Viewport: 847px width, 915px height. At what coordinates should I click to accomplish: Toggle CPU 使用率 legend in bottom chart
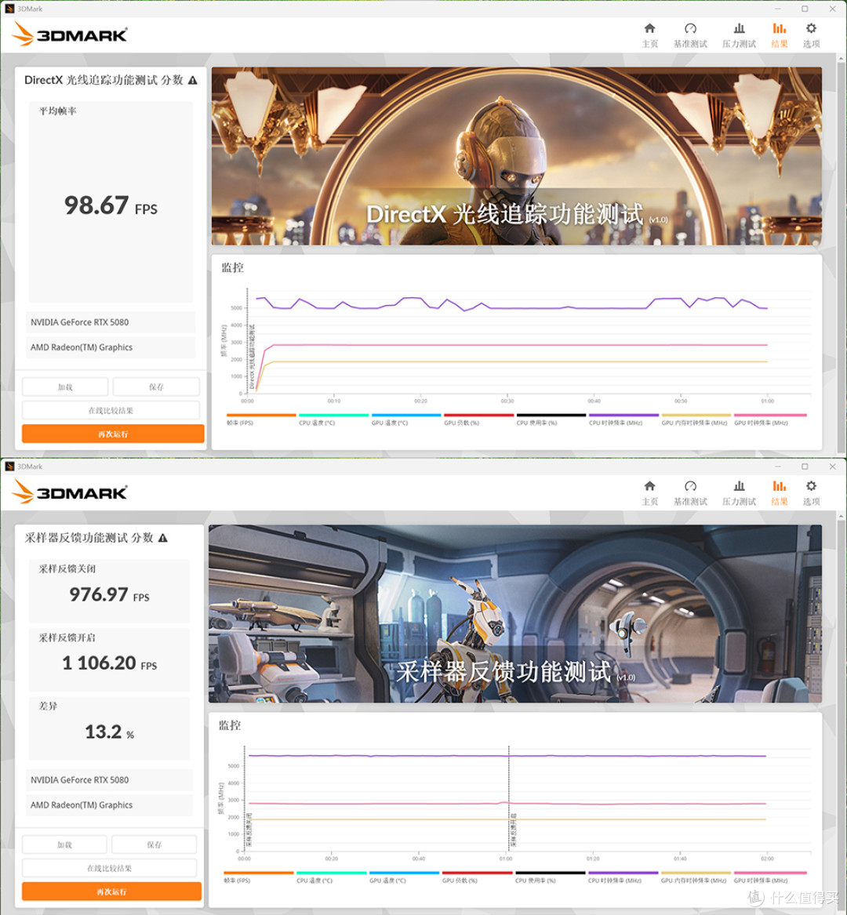click(x=550, y=877)
